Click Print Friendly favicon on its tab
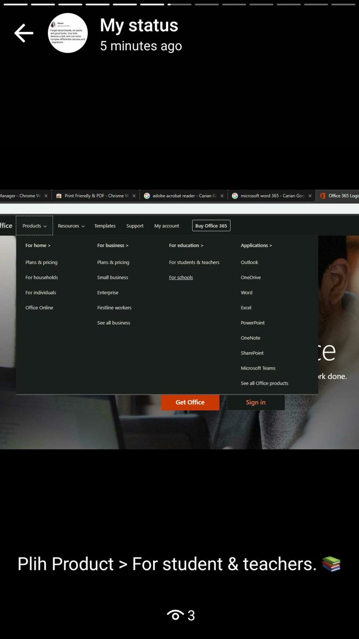359x639 pixels. tap(59, 196)
